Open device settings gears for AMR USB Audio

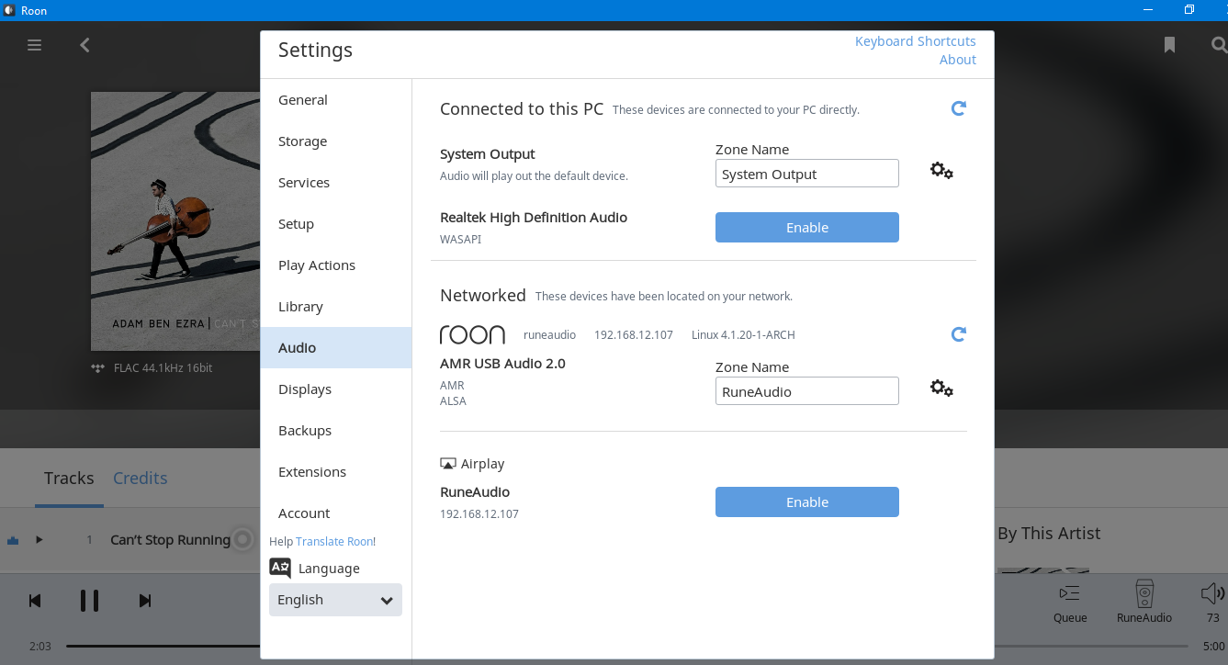click(x=941, y=389)
